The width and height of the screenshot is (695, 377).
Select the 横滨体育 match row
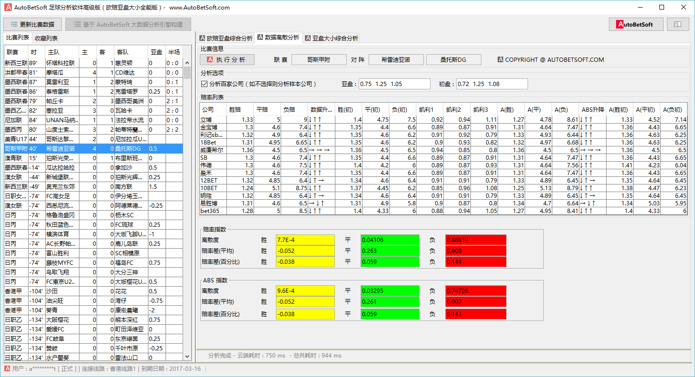[93, 234]
